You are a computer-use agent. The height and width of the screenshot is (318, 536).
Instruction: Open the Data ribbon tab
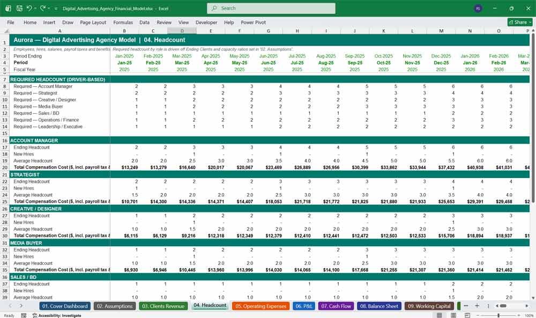144,22
